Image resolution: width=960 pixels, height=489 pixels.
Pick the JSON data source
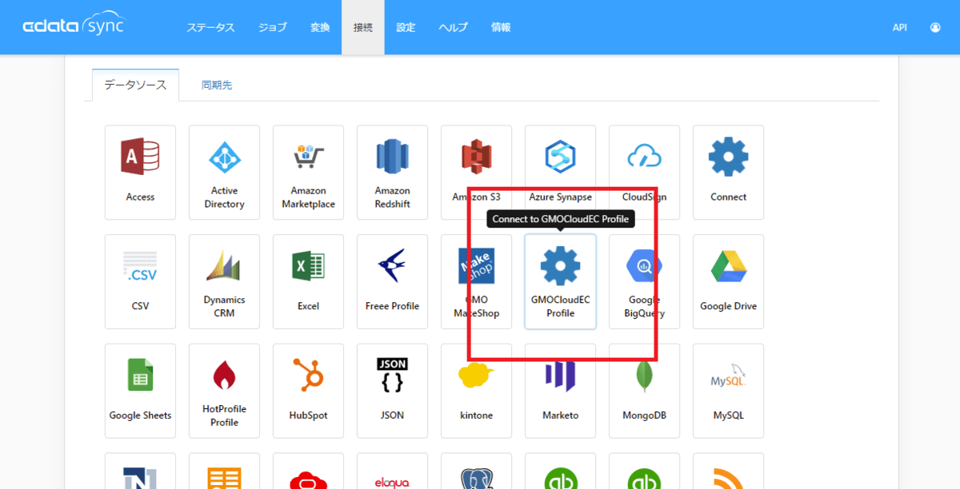tap(392, 391)
